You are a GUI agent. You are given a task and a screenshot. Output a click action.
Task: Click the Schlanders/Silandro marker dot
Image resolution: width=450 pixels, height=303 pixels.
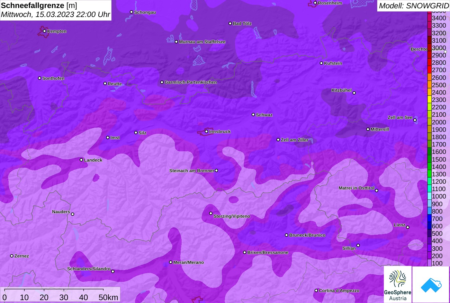tap(113, 271)
